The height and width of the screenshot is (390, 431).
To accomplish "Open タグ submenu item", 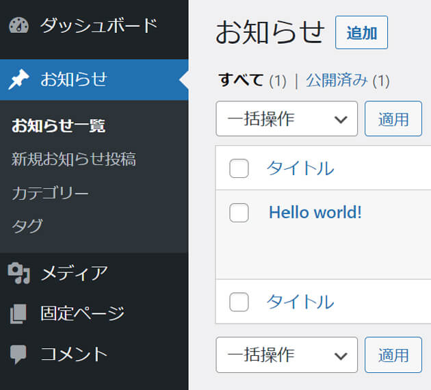I will click(27, 226).
